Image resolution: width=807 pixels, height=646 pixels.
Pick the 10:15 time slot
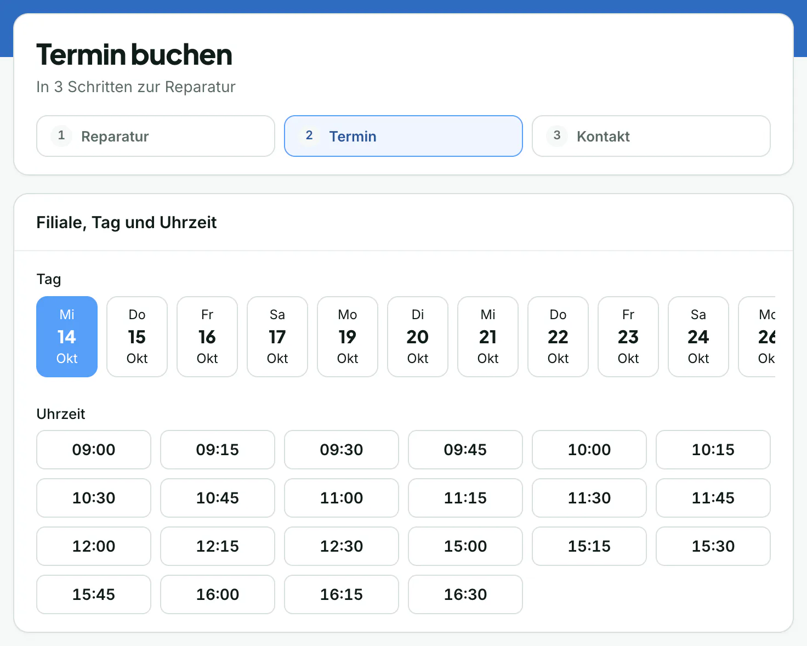click(713, 450)
